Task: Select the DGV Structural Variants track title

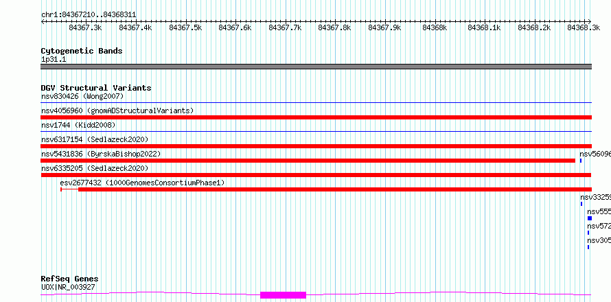Action: click(x=96, y=88)
